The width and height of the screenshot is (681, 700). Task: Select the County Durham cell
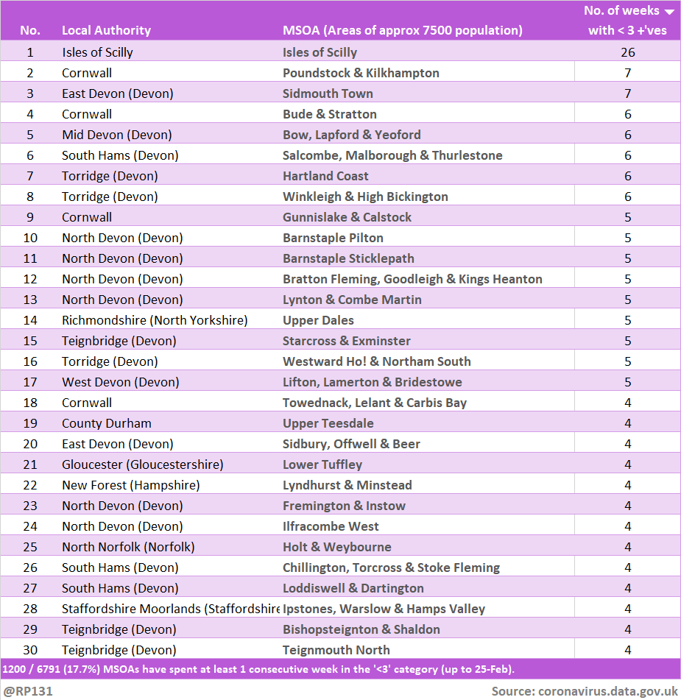coord(107,423)
